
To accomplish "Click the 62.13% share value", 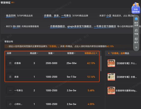I will point(91,63).
